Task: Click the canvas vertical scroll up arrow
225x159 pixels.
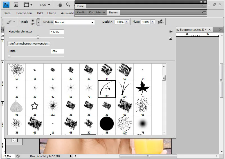Action: (222, 35)
